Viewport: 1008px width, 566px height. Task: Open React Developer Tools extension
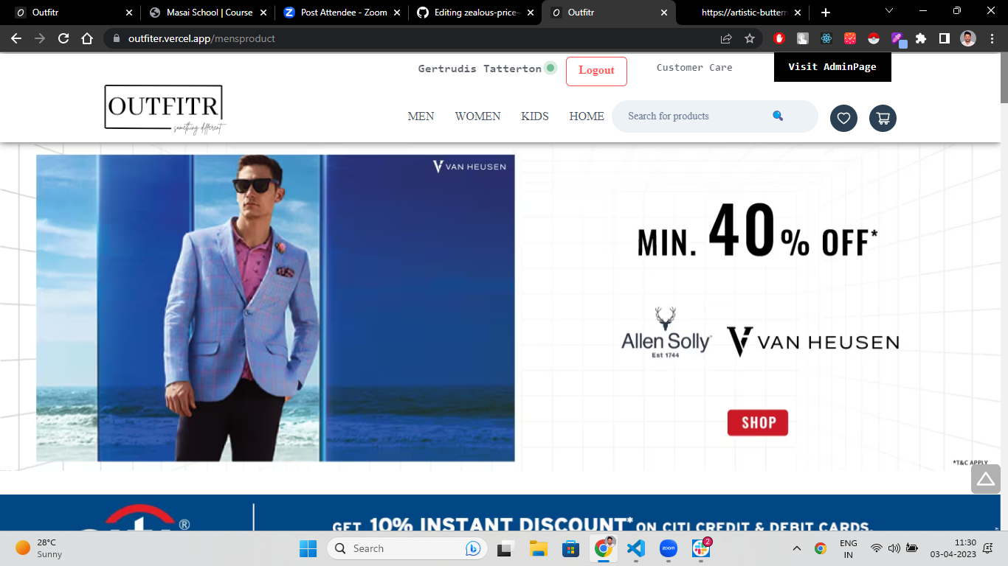826,38
